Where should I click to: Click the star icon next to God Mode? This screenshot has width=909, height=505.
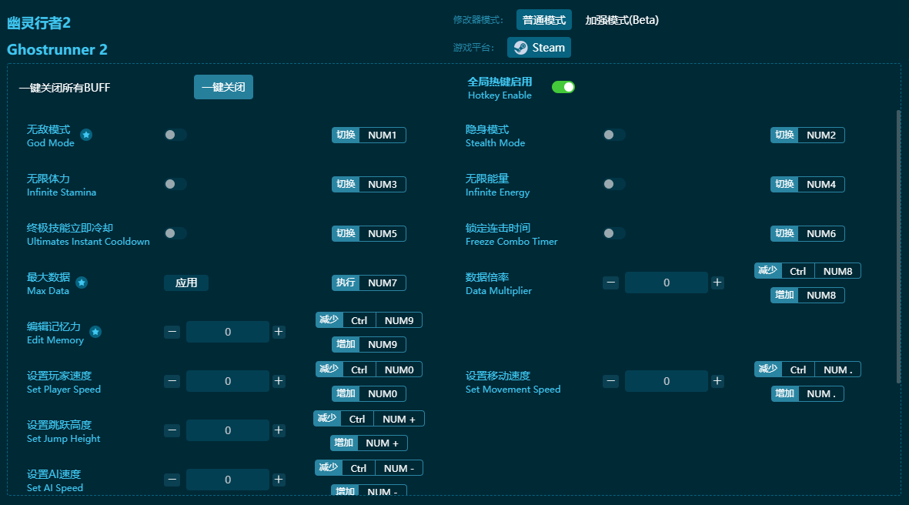pos(86,135)
